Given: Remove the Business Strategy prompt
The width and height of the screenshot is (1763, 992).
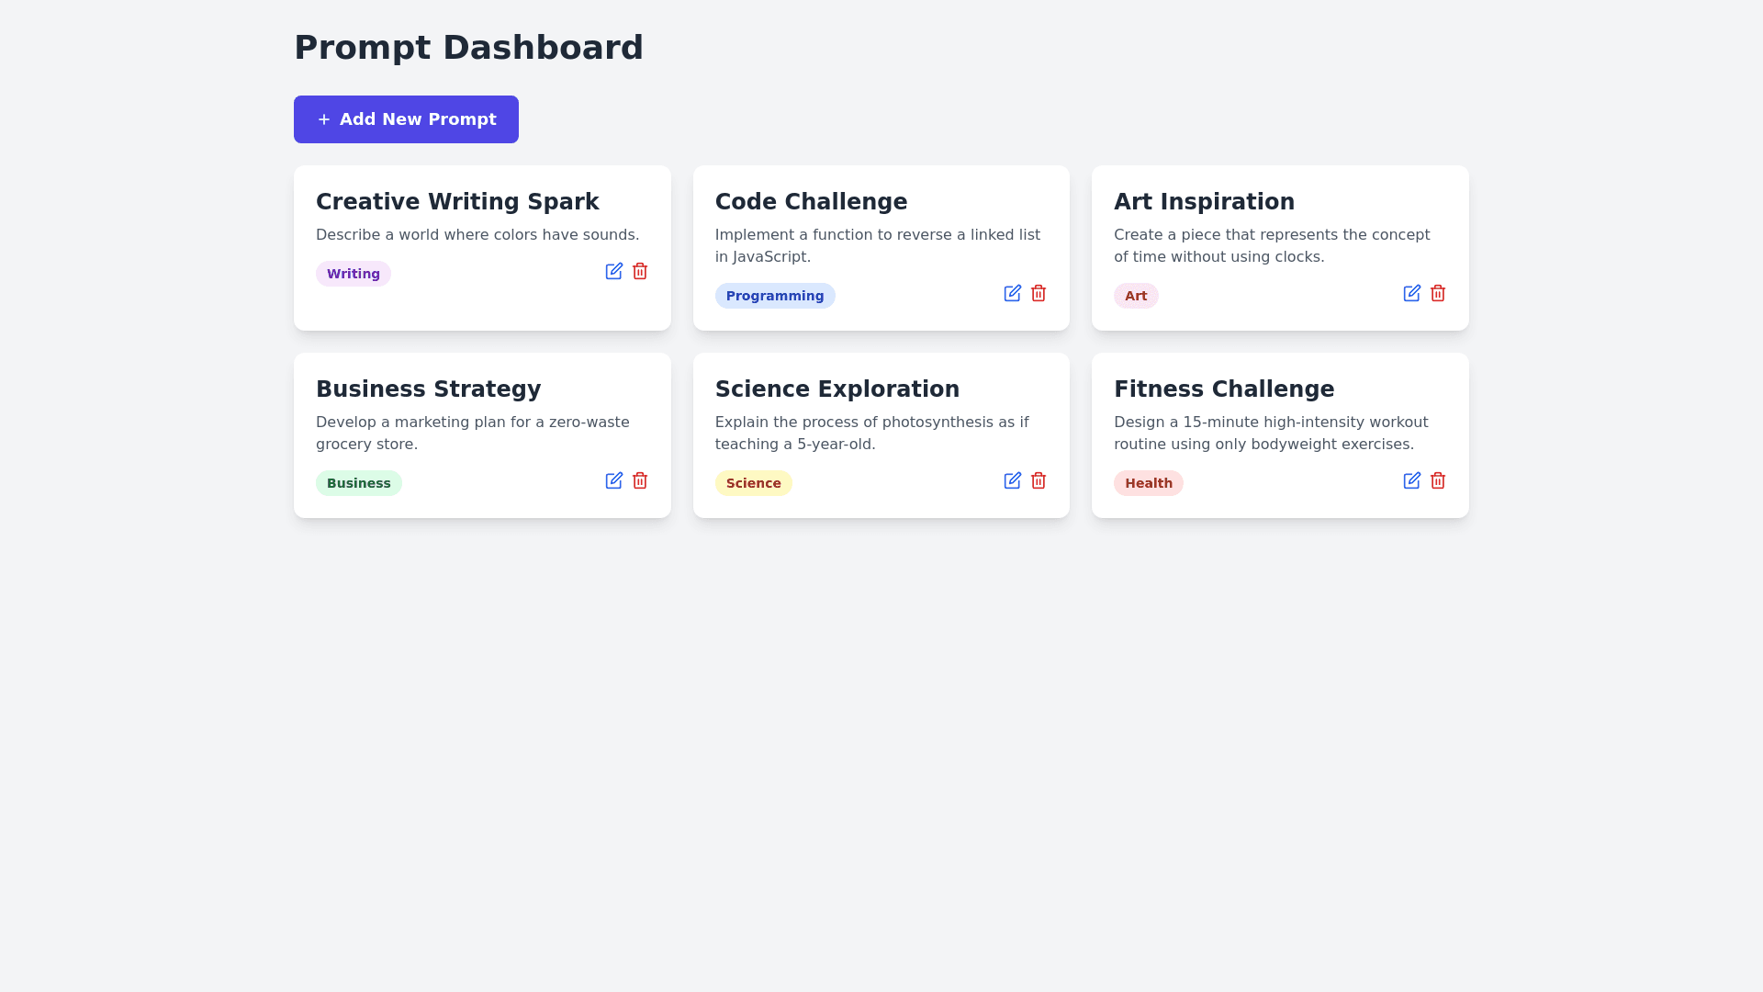Looking at the screenshot, I should tap(640, 480).
